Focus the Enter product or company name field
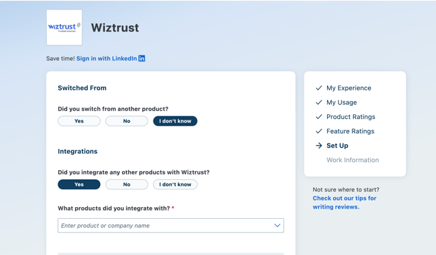 pyautogui.click(x=171, y=226)
